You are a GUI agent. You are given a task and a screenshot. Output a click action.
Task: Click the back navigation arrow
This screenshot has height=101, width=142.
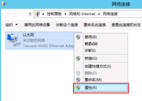click(x=7, y=14)
